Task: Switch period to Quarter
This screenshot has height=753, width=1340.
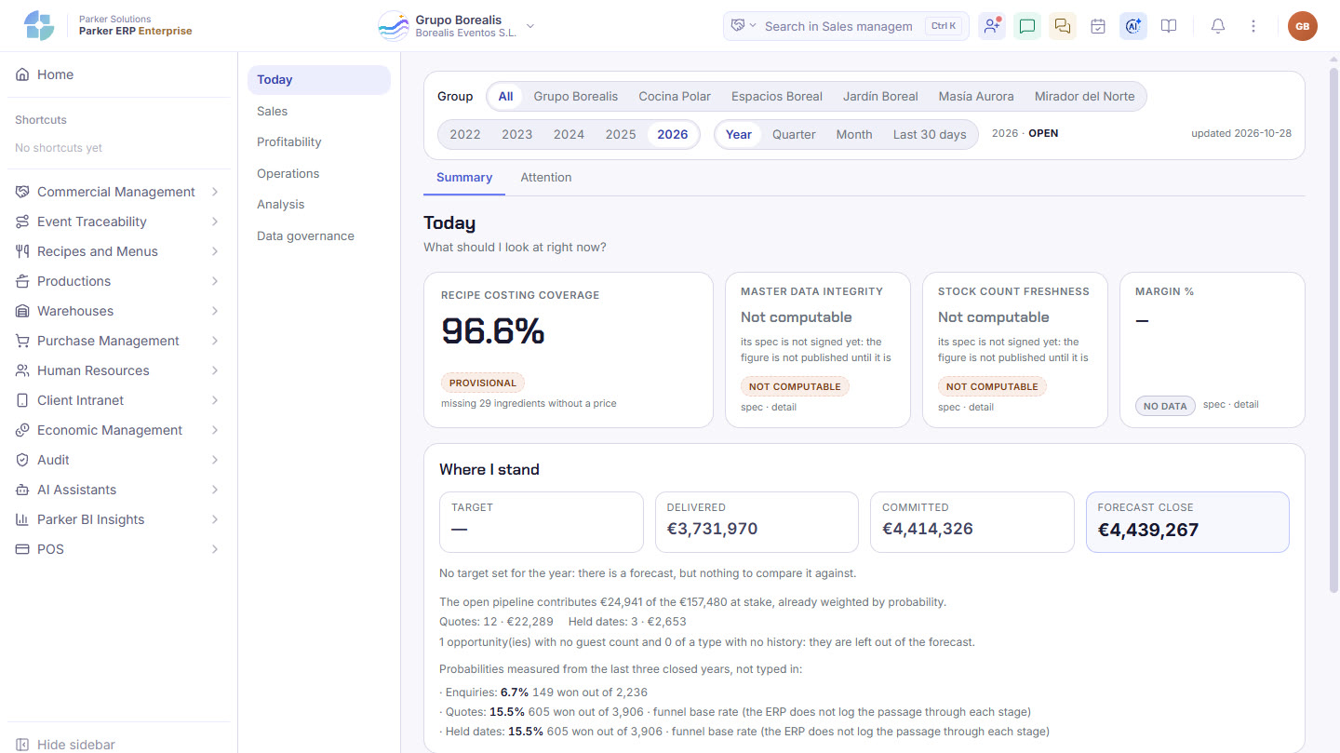Action: click(x=794, y=134)
